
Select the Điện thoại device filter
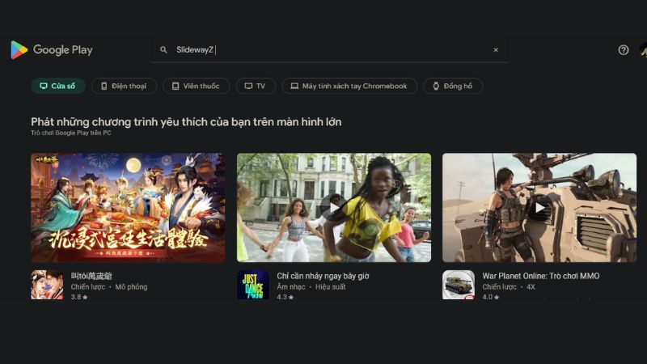click(124, 86)
